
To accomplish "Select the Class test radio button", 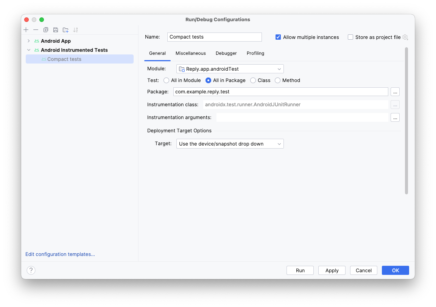I will (x=253, y=80).
